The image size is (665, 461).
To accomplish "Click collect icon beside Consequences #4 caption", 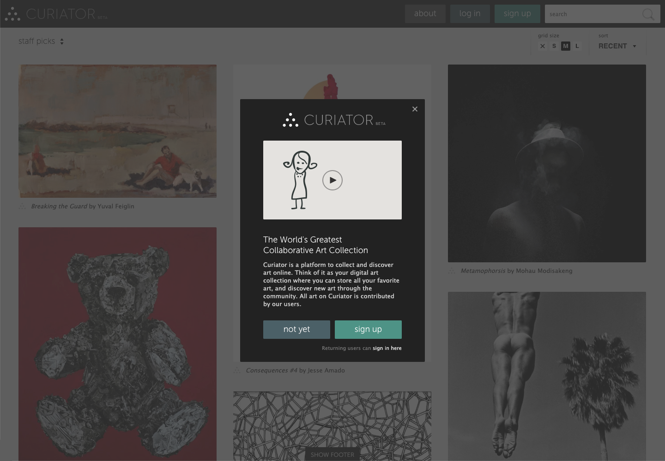I will coord(237,370).
